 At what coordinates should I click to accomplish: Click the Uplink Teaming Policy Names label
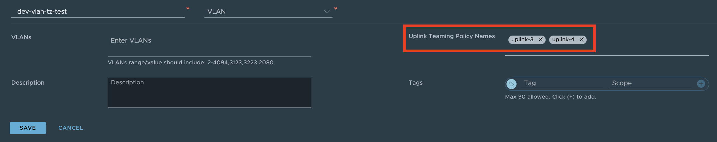(x=451, y=36)
